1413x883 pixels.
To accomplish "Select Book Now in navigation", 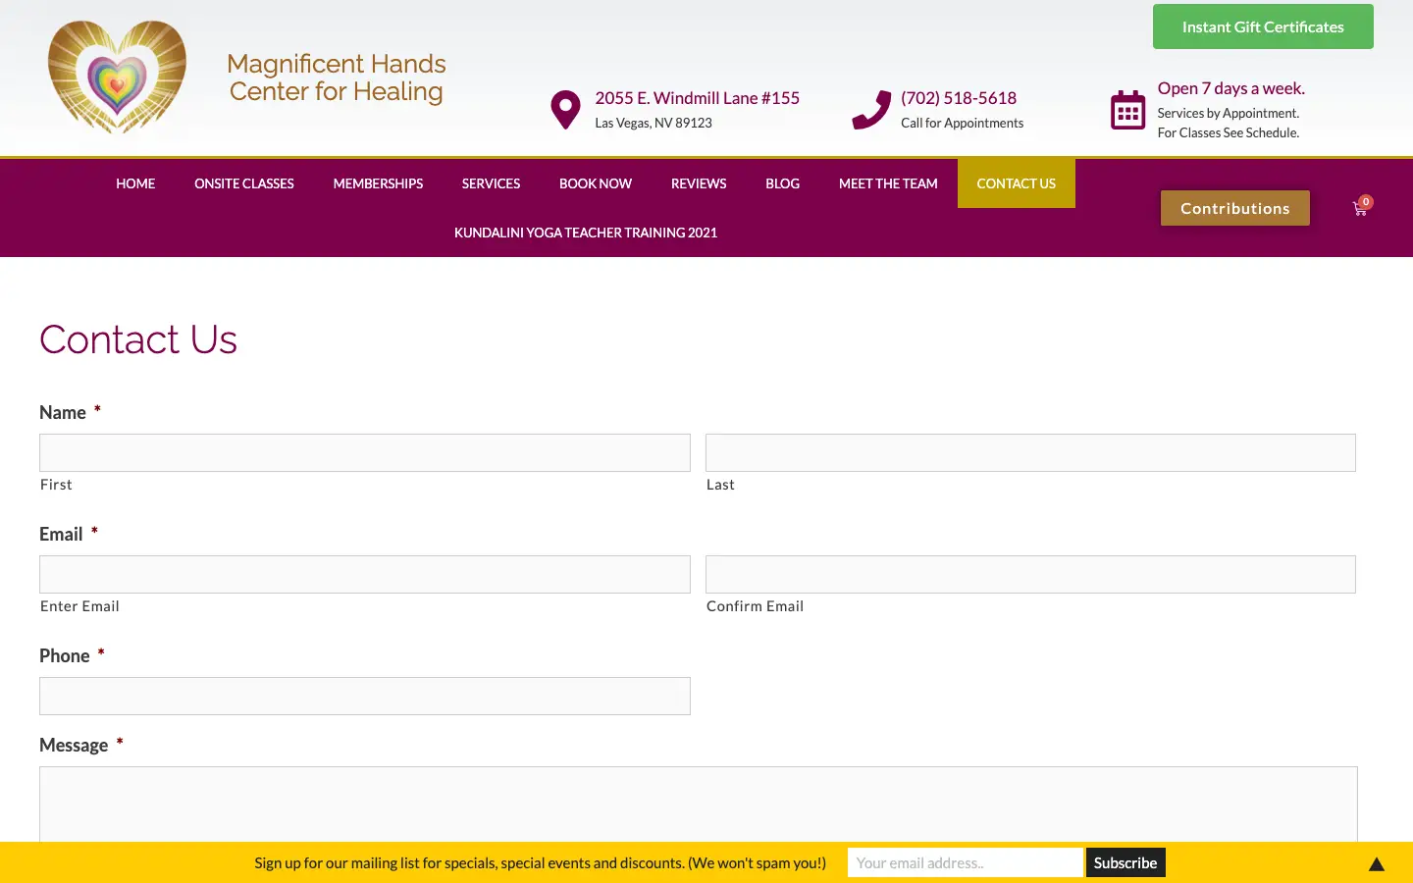I will pos(595,183).
